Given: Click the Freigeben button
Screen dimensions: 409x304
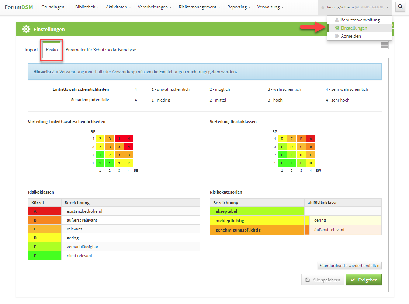Looking at the screenshot, I should 364,280.
